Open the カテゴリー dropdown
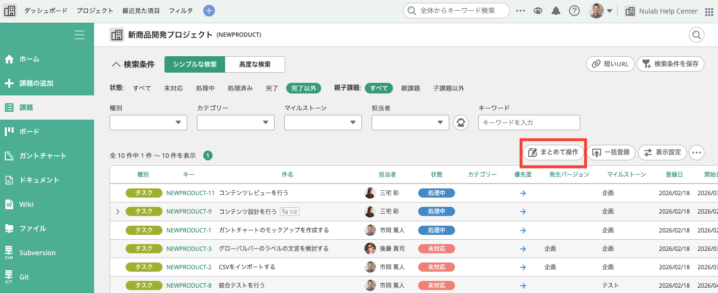The image size is (718, 293). [236, 123]
